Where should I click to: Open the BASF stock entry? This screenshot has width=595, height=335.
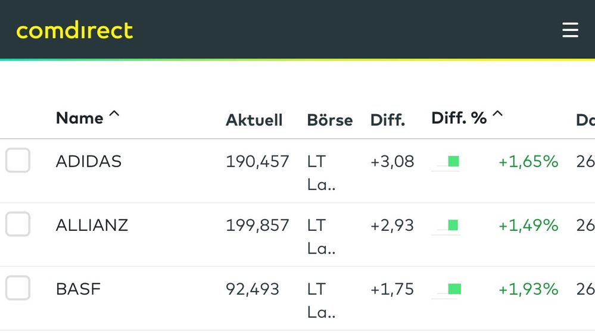[78, 289]
